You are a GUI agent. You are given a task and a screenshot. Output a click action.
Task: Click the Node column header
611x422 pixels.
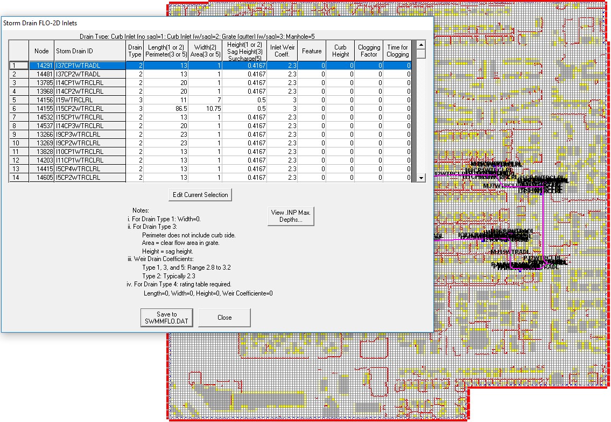click(41, 51)
